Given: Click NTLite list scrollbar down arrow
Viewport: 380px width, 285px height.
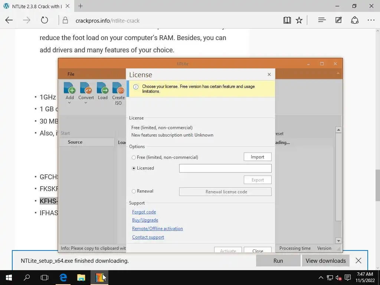Looking at the screenshot, I should (x=338, y=240).
